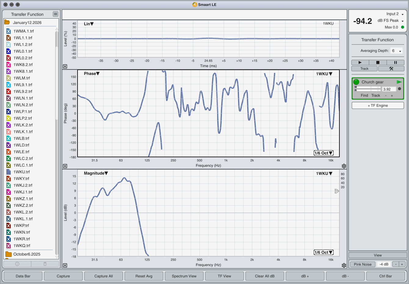Start measurement with play button
Viewport: 409px width, 284px height.
(360, 62)
